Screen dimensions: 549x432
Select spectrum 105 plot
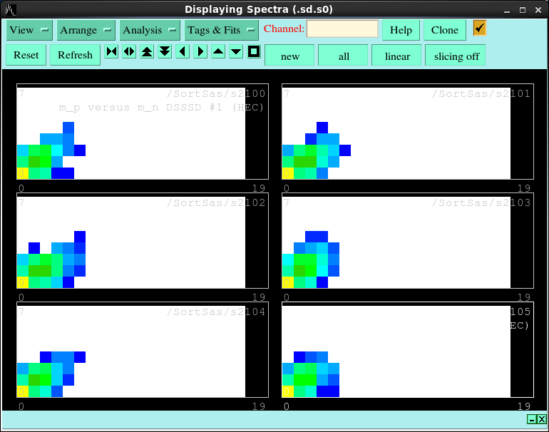pos(408,350)
